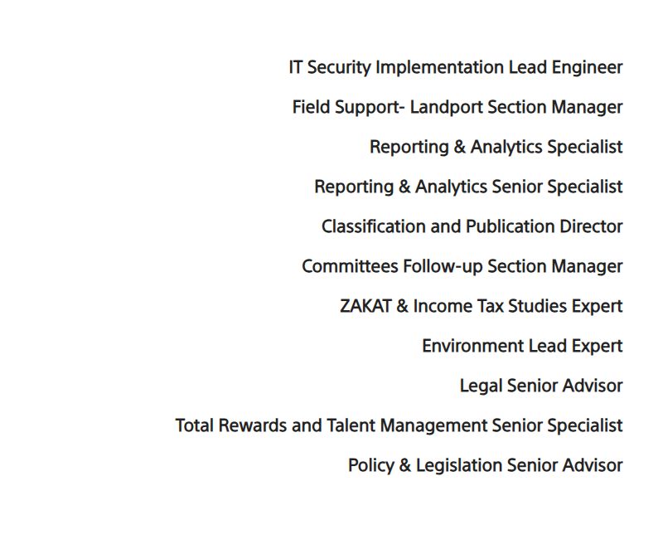The height and width of the screenshot is (554, 663).
Task: Click "ZAKAT" in the tax studies title
Action: (x=365, y=306)
